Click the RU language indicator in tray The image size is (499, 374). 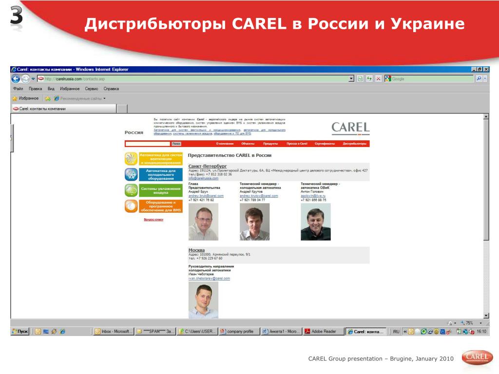(x=396, y=331)
